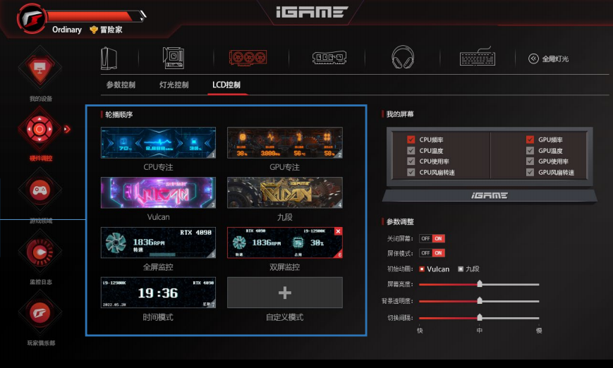Select the PC case device icon

(x=109, y=58)
